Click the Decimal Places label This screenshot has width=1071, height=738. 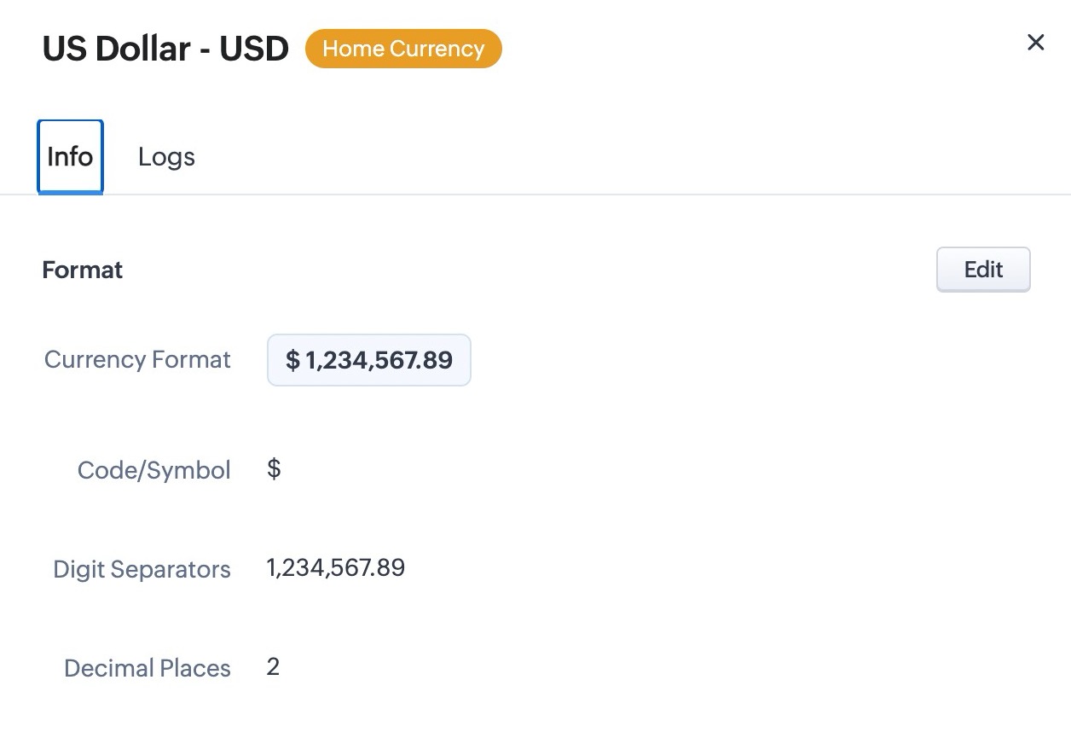147,668
